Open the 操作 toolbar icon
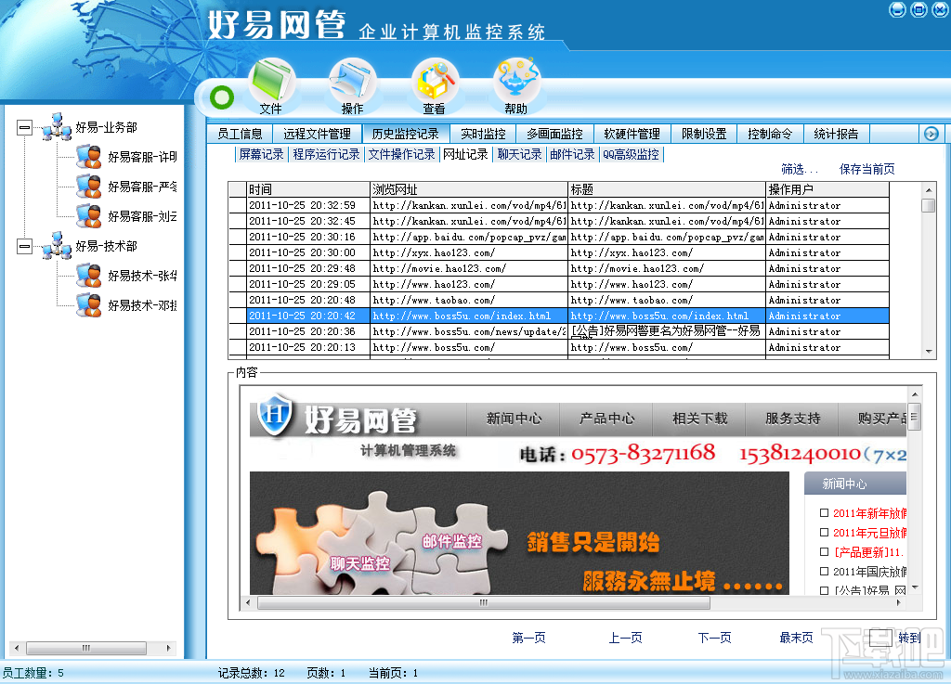Viewport: 951px width, 684px height. pyautogui.click(x=352, y=81)
